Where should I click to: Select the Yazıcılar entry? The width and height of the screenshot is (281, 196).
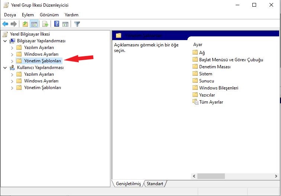coord(207,95)
